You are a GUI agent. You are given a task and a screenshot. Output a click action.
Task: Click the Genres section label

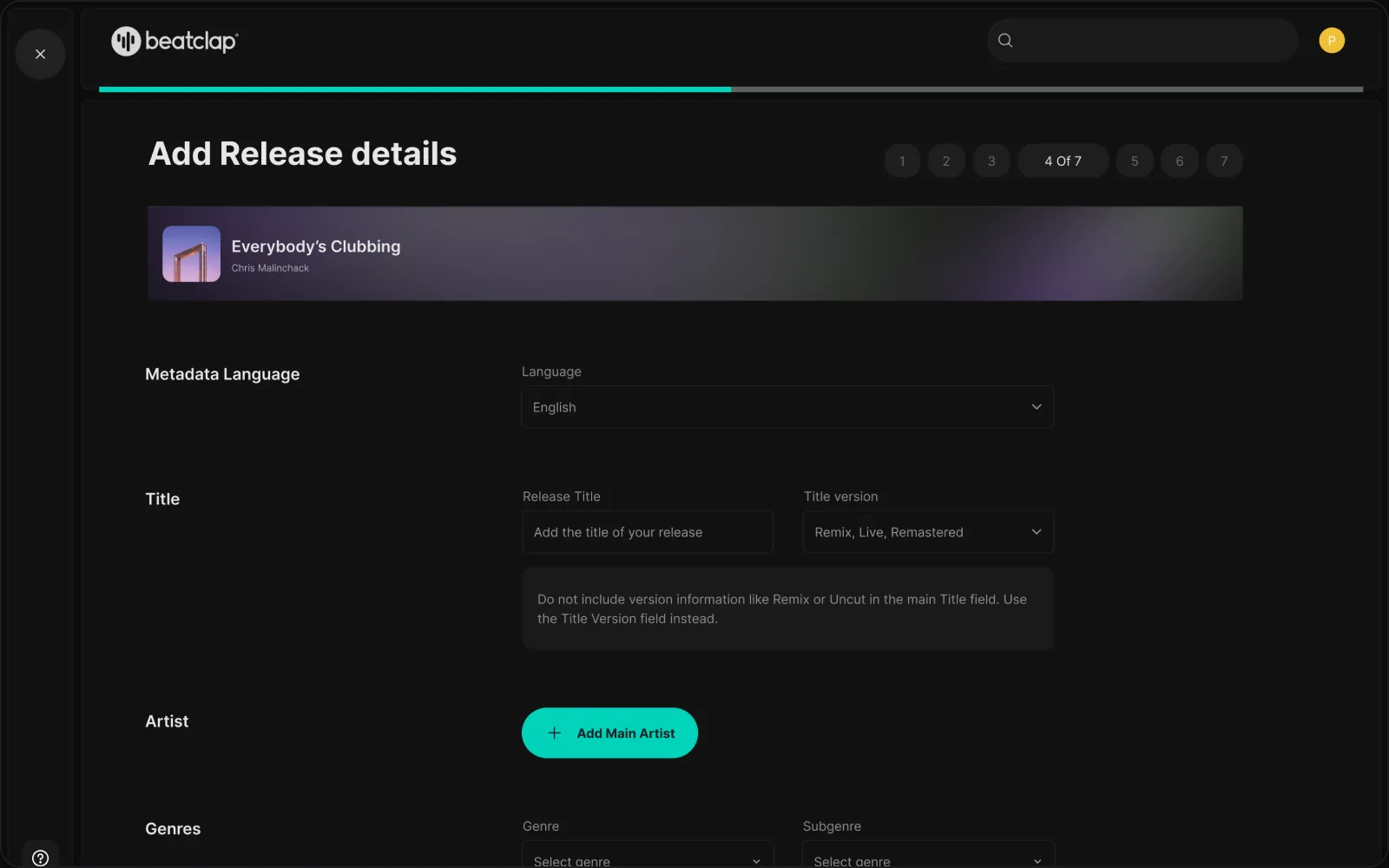tap(173, 829)
